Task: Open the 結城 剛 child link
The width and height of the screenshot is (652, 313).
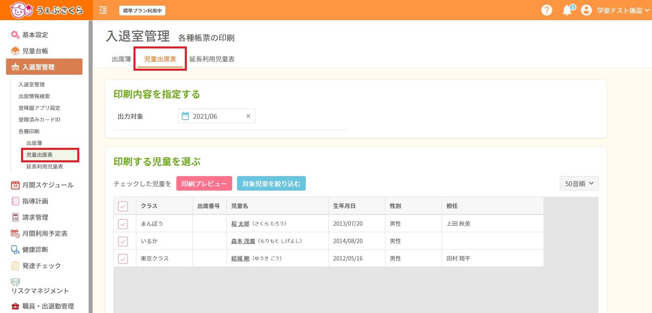Action: 240,258
